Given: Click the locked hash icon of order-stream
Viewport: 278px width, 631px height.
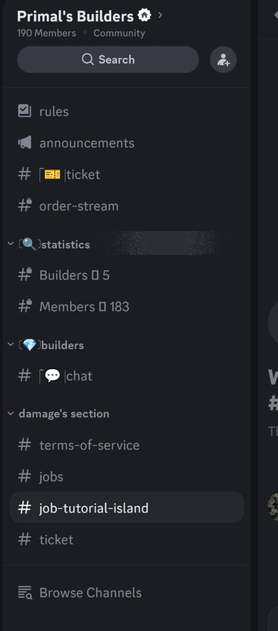Looking at the screenshot, I should point(25,206).
